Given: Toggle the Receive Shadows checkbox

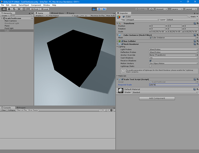Looking at the screenshot, I should click(x=150, y=61).
